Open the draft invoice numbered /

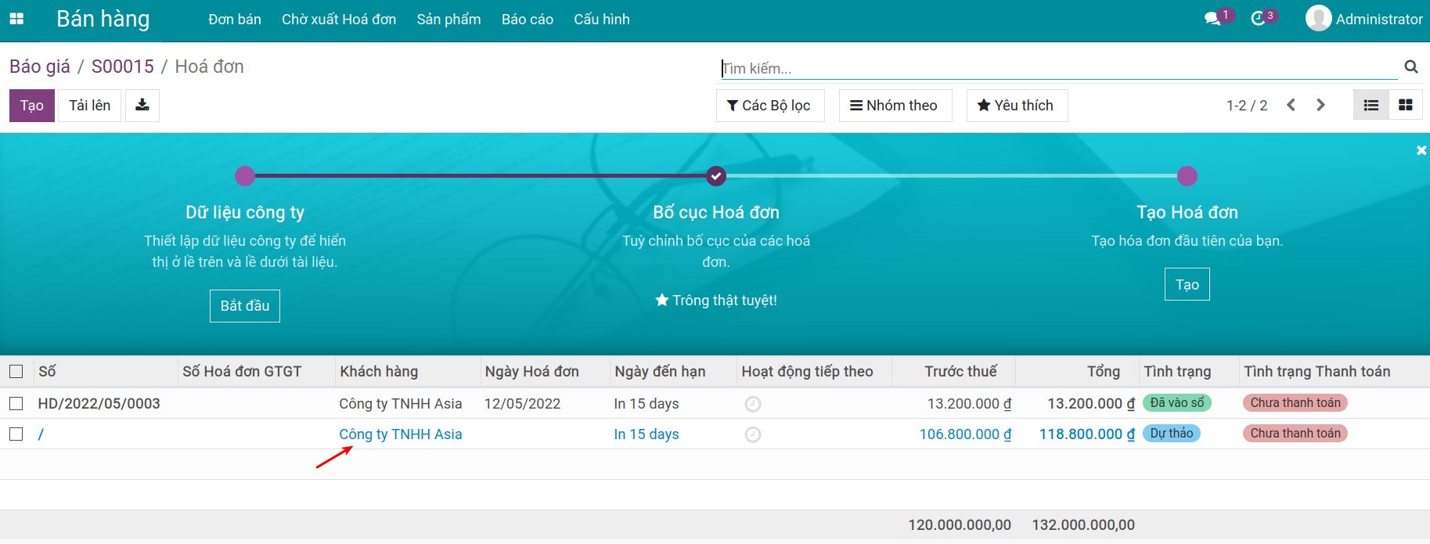(41, 434)
